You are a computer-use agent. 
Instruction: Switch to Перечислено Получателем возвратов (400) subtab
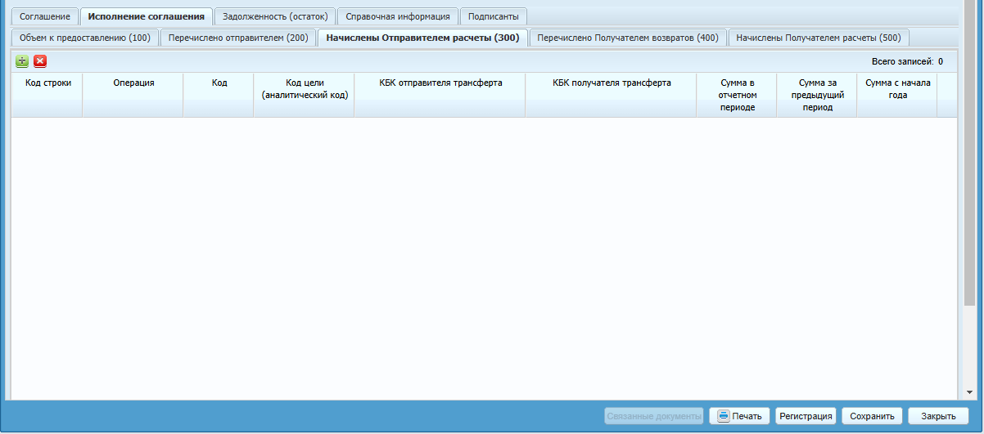[x=628, y=38]
